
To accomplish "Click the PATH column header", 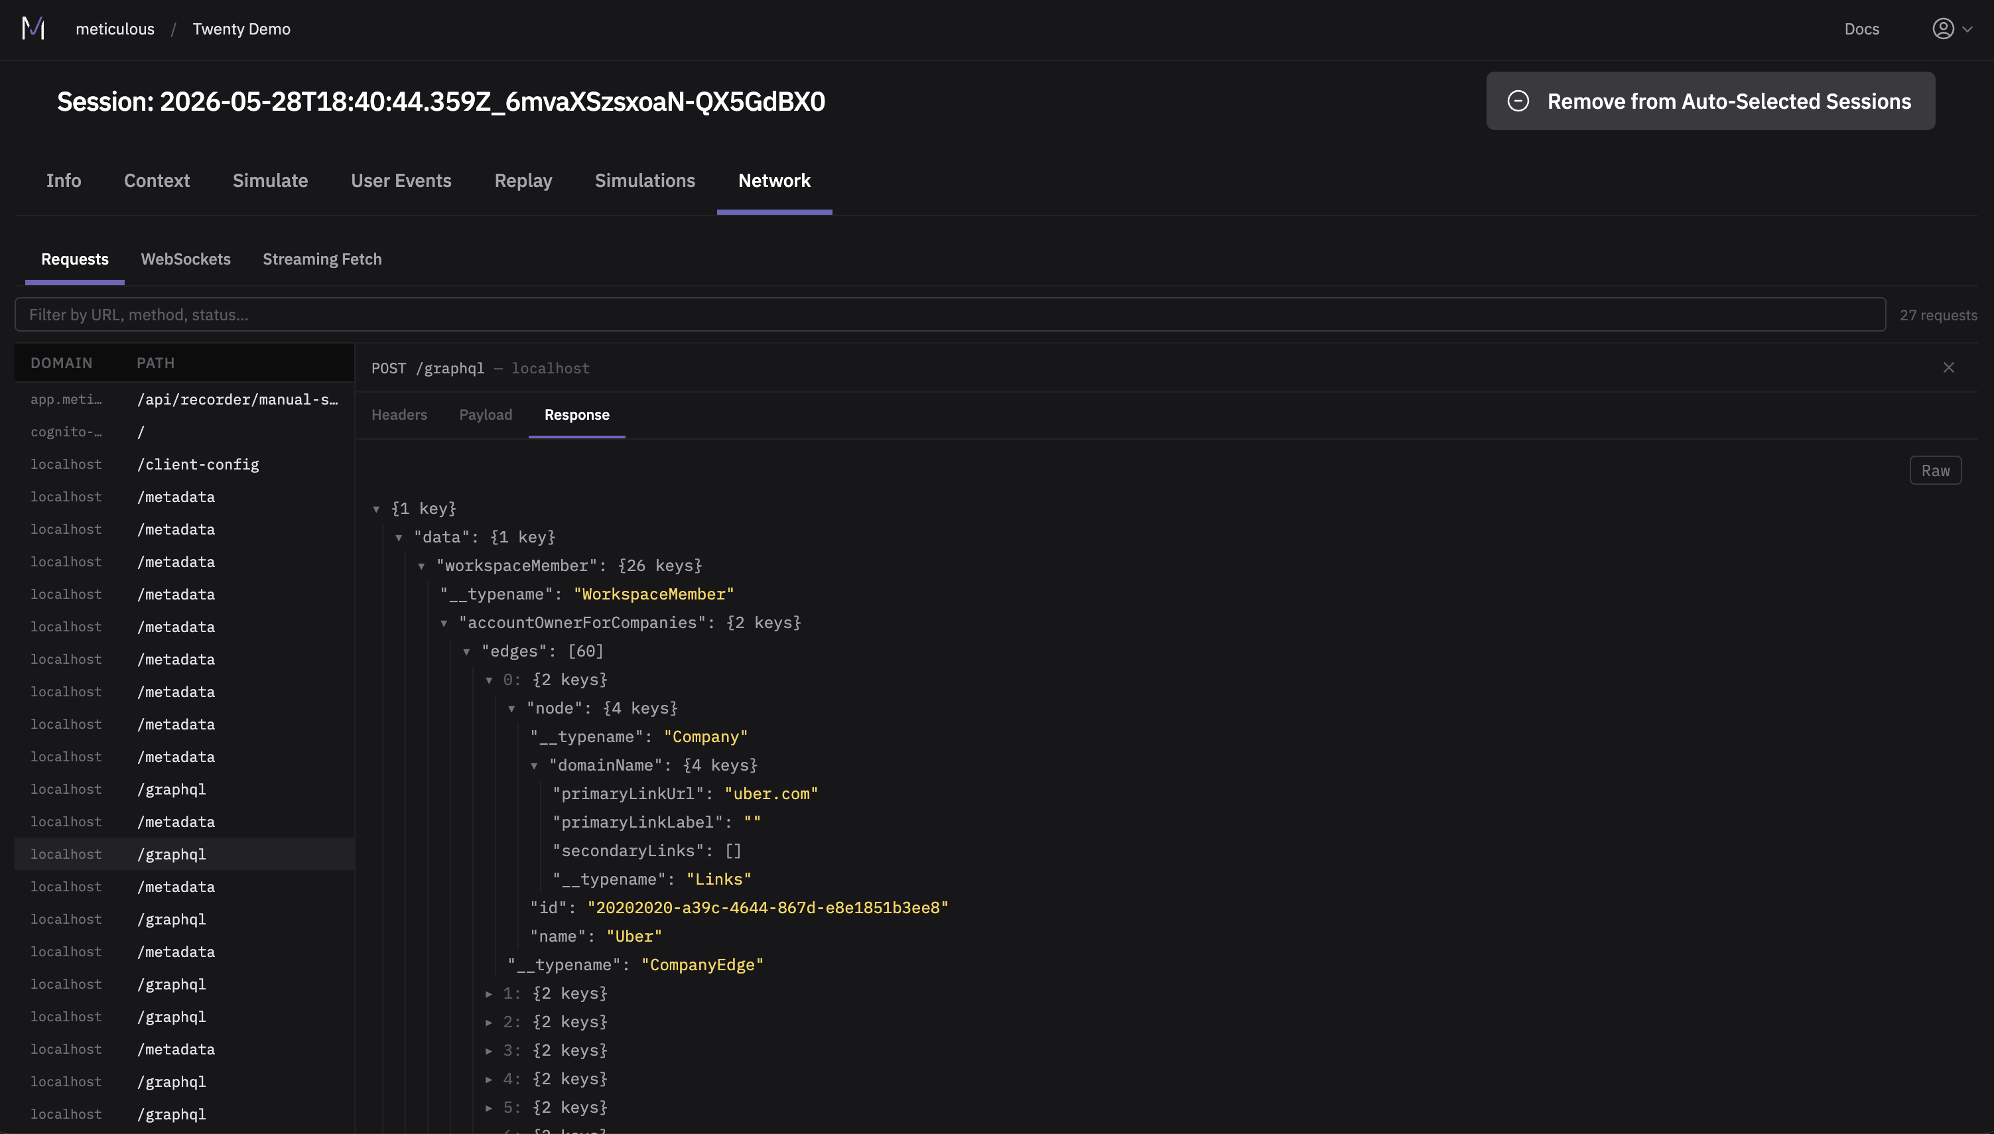I will click(156, 363).
